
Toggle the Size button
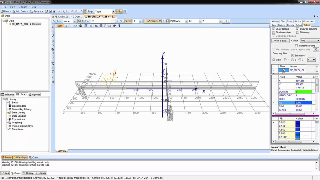tap(128, 21)
